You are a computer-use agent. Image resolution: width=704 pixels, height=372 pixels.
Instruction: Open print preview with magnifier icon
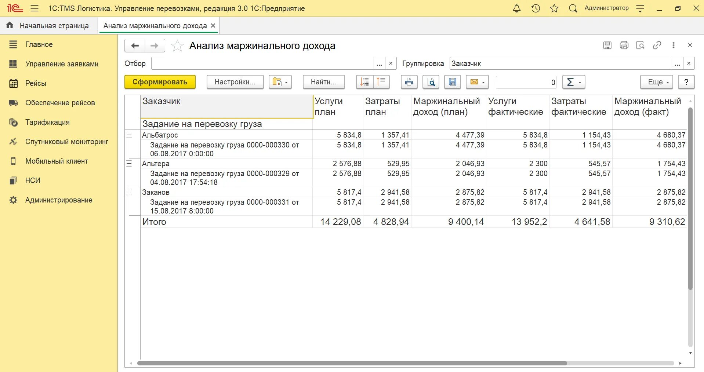pyautogui.click(x=431, y=82)
